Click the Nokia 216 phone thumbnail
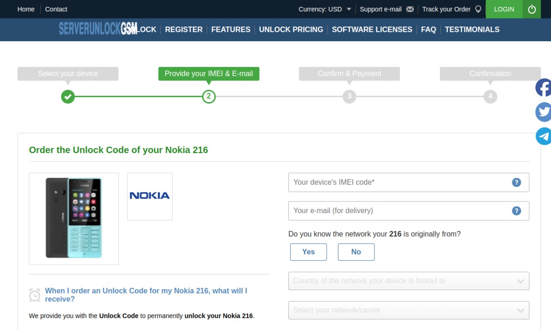551x330 pixels. point(74,219)
